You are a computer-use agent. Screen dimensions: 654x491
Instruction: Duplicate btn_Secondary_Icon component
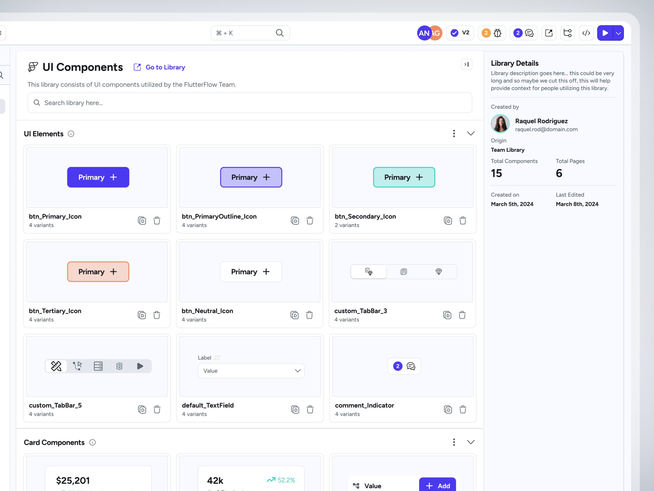tap(448, 220)
